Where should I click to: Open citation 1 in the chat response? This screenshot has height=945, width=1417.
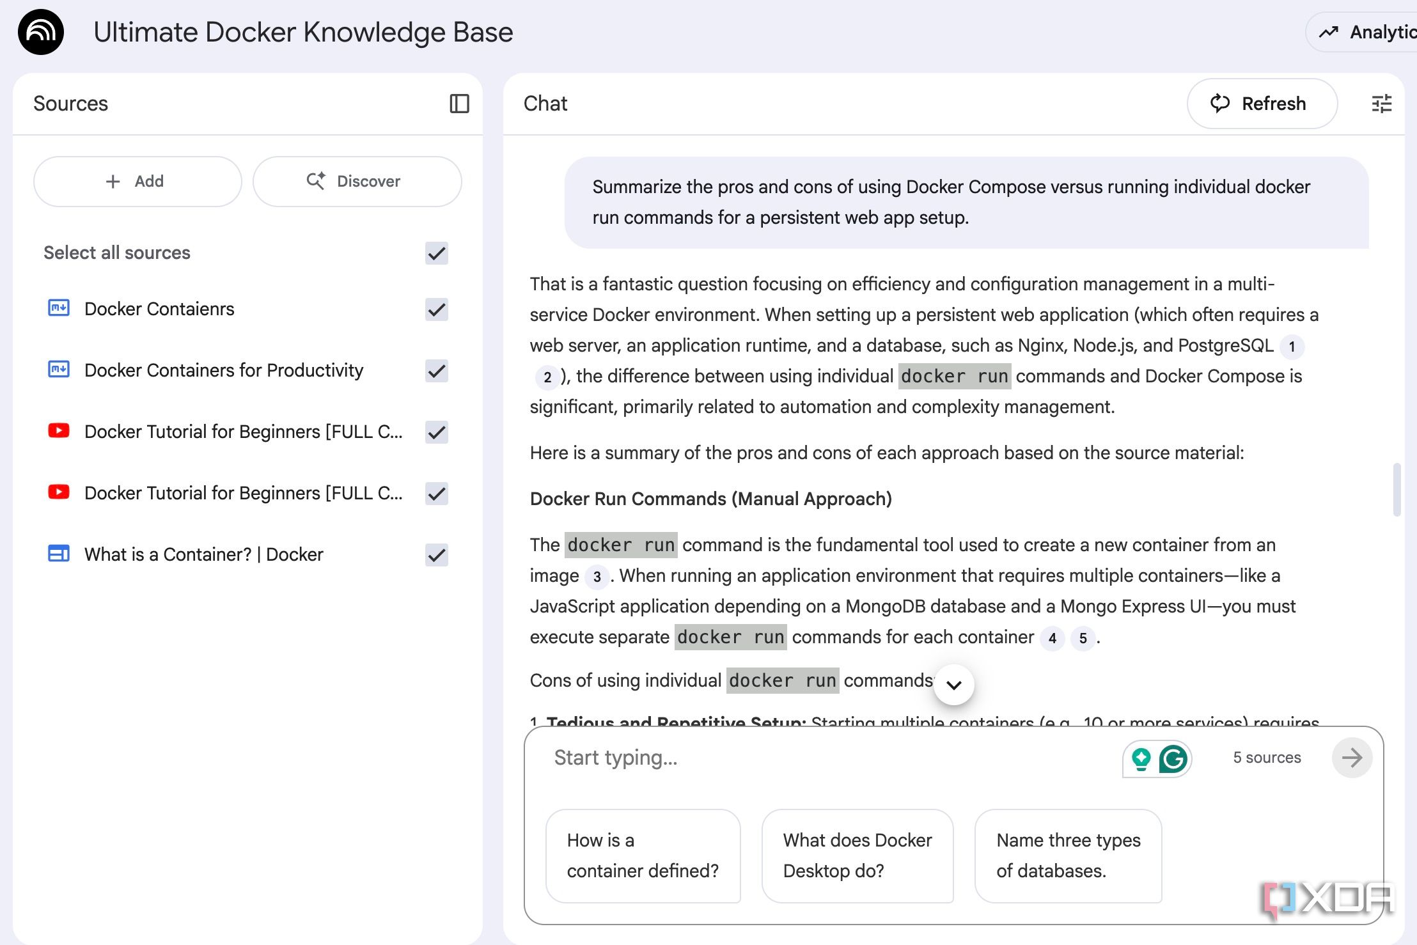tap(1292, 347)
